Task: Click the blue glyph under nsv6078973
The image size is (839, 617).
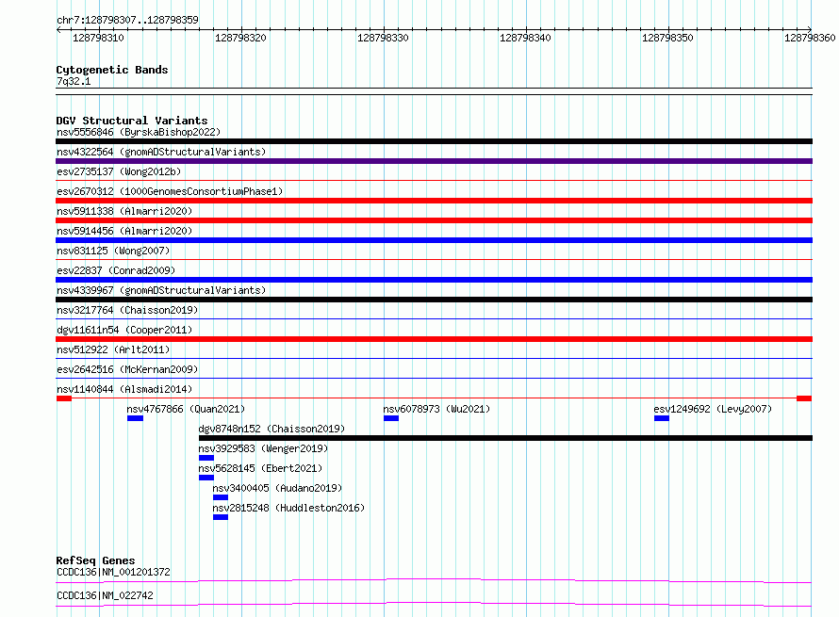Action: 391,418
